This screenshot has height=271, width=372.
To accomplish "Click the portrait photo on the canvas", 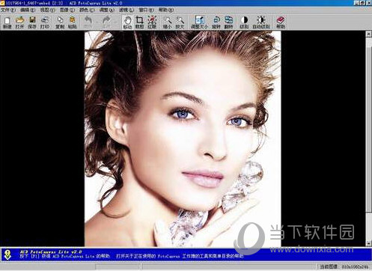I will pos(183,138).
